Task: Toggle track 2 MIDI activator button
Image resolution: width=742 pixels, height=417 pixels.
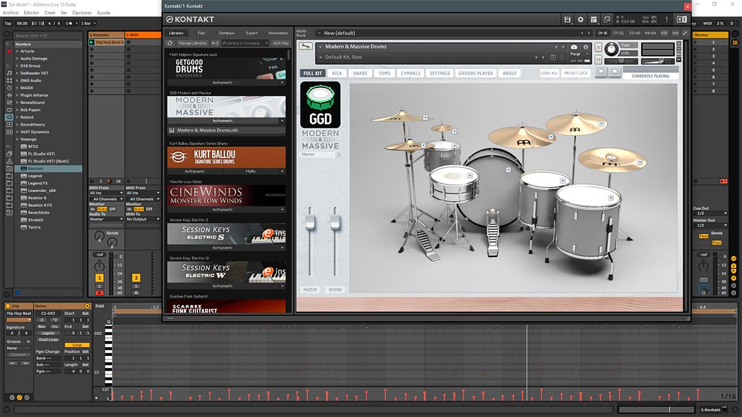Action: pyautogui.click(x=136, y=278)
